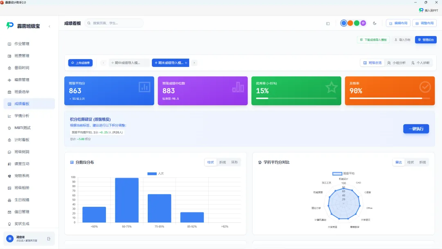Open 宠物系统 from the sidebar
The width and height of the screenshot is (442, 249).
click(29, 176)
